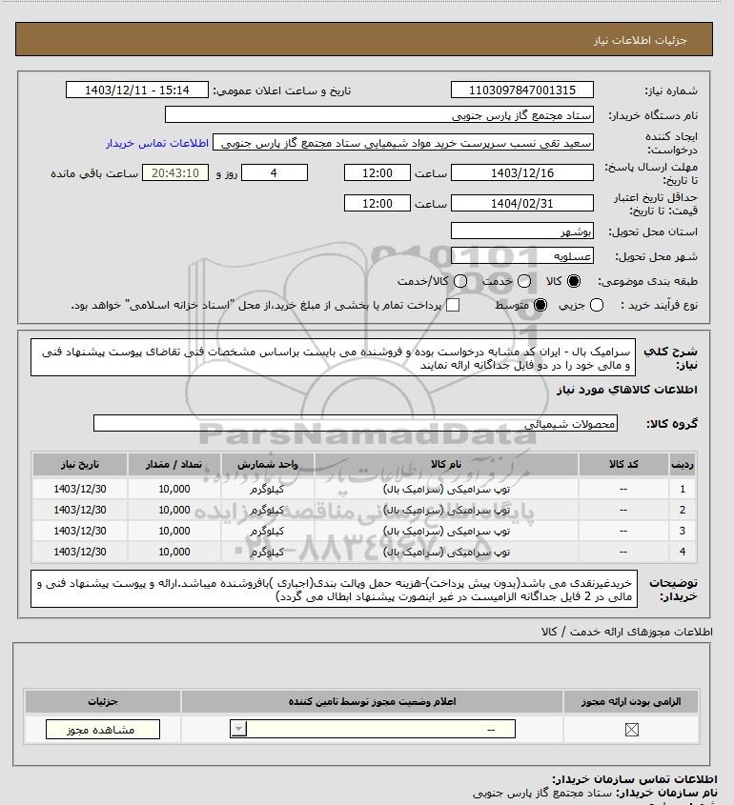Select row 3 product name توپ سرامیکی
This screenshot has height=805, width=734.
point(446,532)
